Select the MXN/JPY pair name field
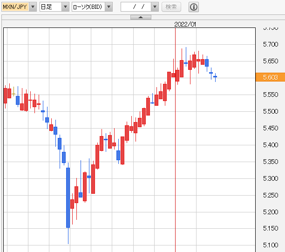The height and width of the screenshot is (252, 285). [15, 7]
